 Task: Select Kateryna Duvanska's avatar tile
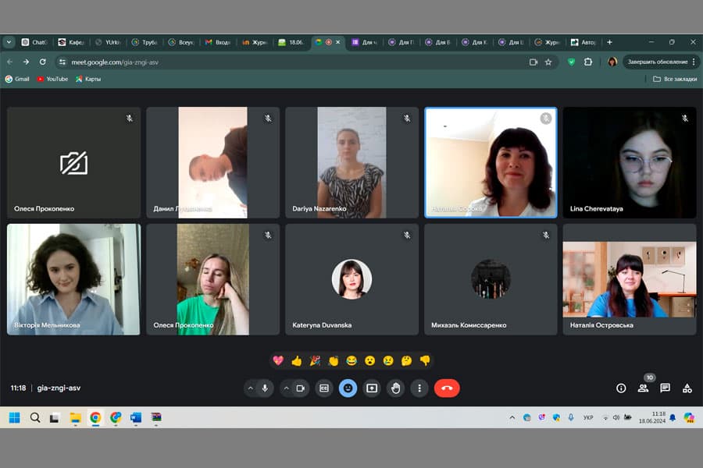(352, 279)
